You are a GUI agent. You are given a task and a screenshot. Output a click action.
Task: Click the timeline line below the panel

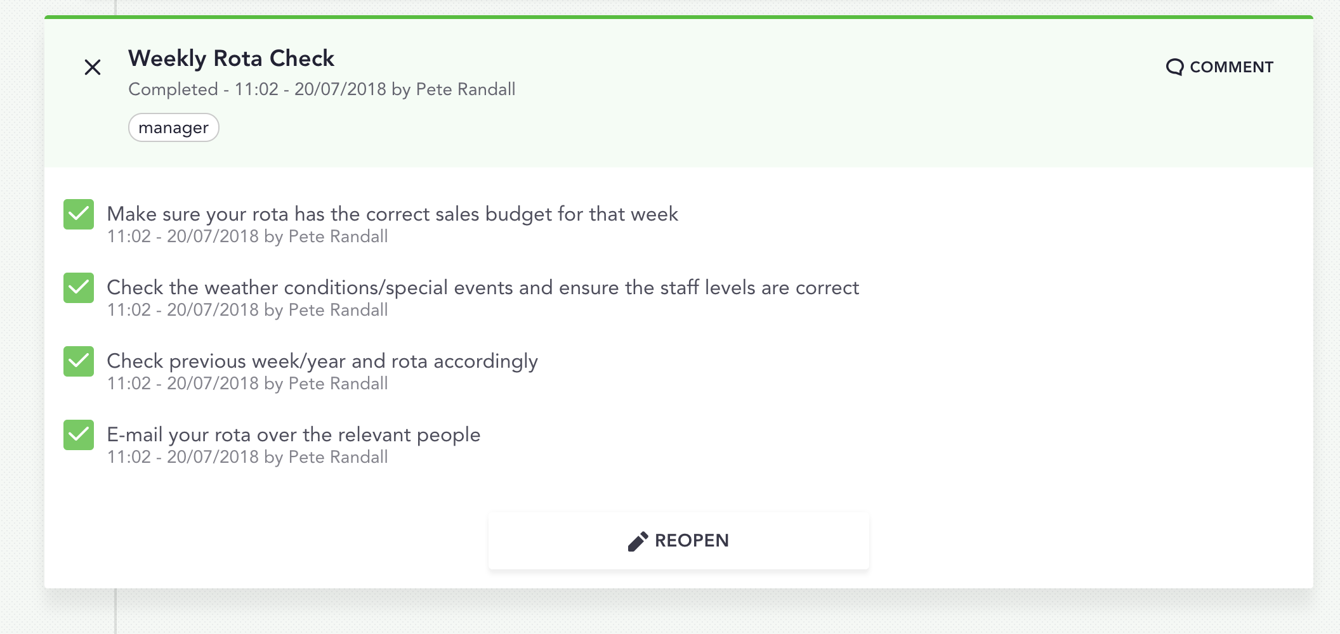[x=115, y=612]
